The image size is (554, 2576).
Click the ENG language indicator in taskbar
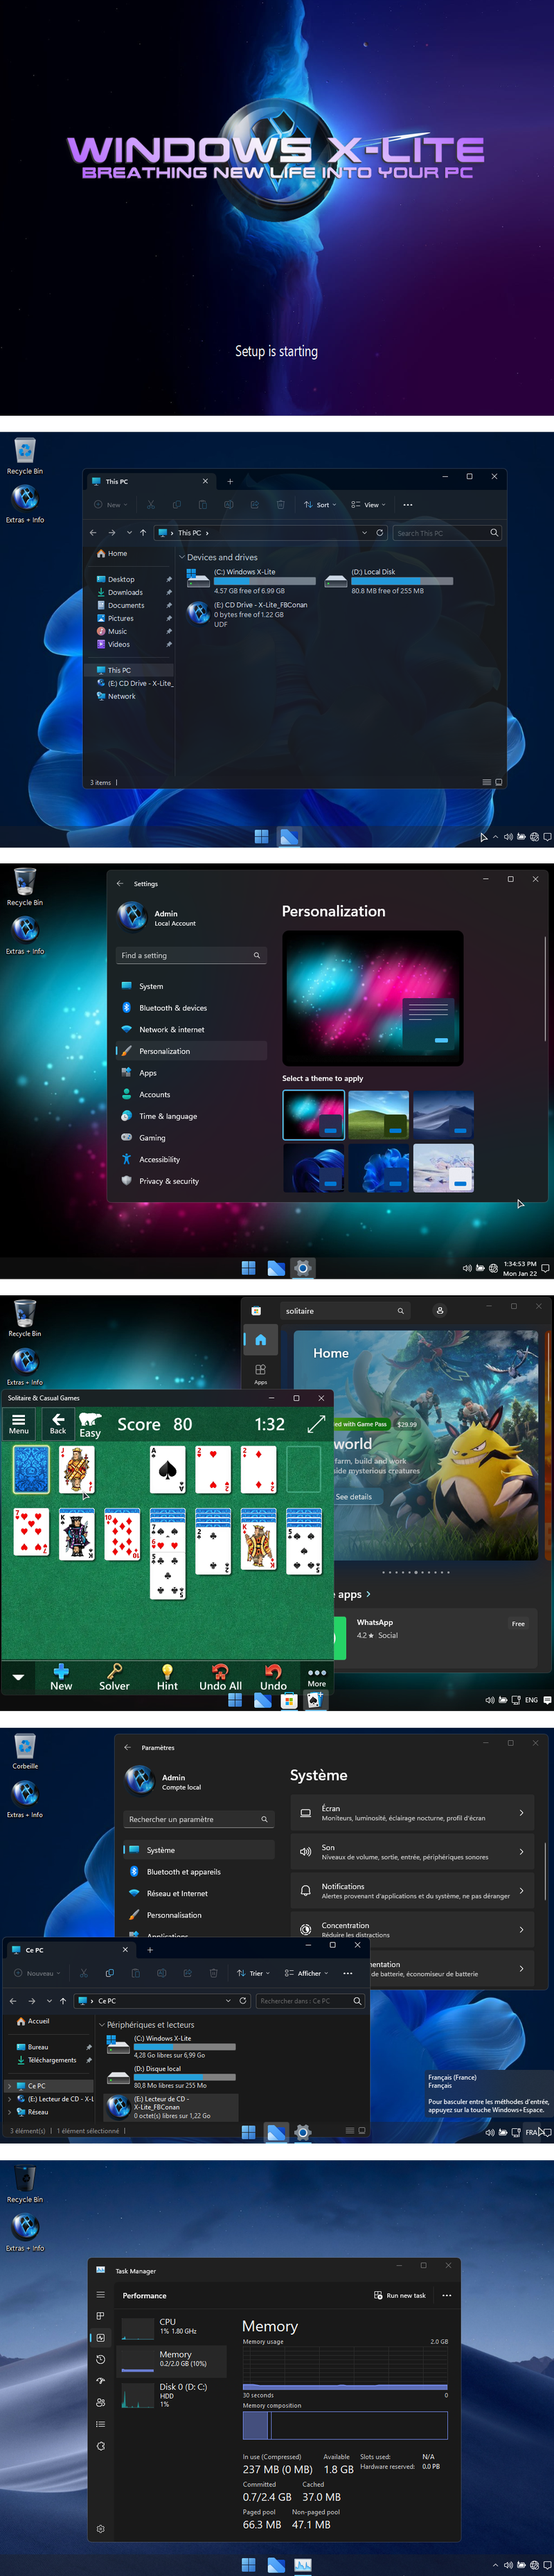[531, 1700]
